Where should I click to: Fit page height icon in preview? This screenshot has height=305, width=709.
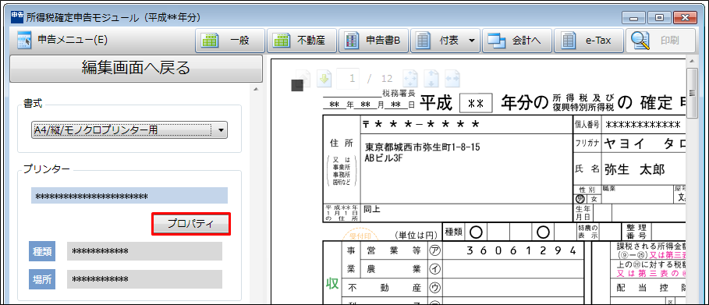click(x=431, y=78)
